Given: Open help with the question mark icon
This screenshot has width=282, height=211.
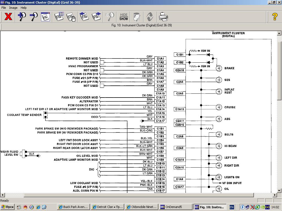Looking at the screenshot, I should point(275,17).
